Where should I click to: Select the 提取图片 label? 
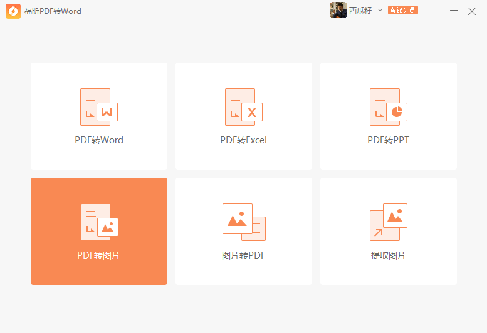(388, 255)
